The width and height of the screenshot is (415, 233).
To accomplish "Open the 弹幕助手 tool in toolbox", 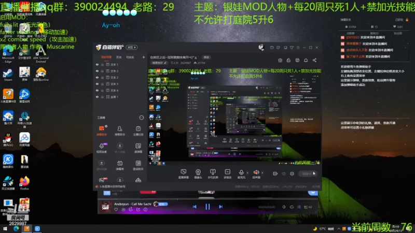I will pos(102,130).
